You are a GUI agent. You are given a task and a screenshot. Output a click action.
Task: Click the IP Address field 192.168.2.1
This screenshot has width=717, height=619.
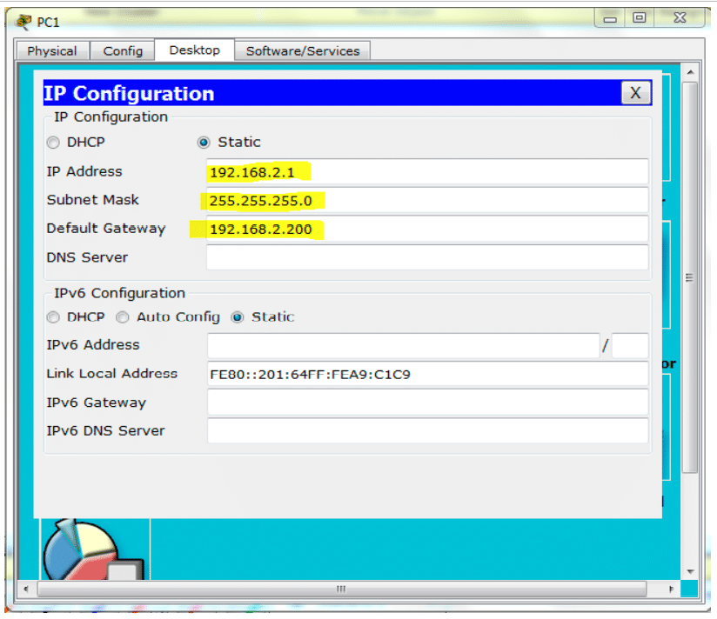point(427,172)
